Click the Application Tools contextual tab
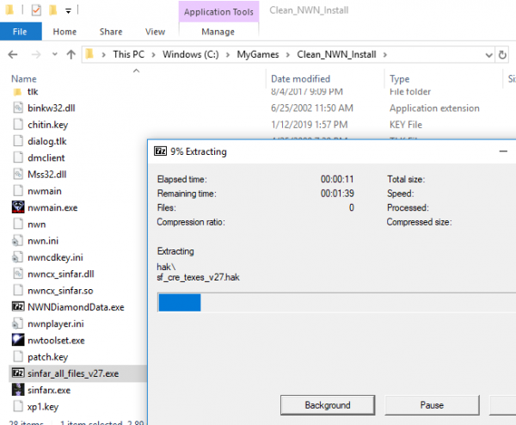 218,12
